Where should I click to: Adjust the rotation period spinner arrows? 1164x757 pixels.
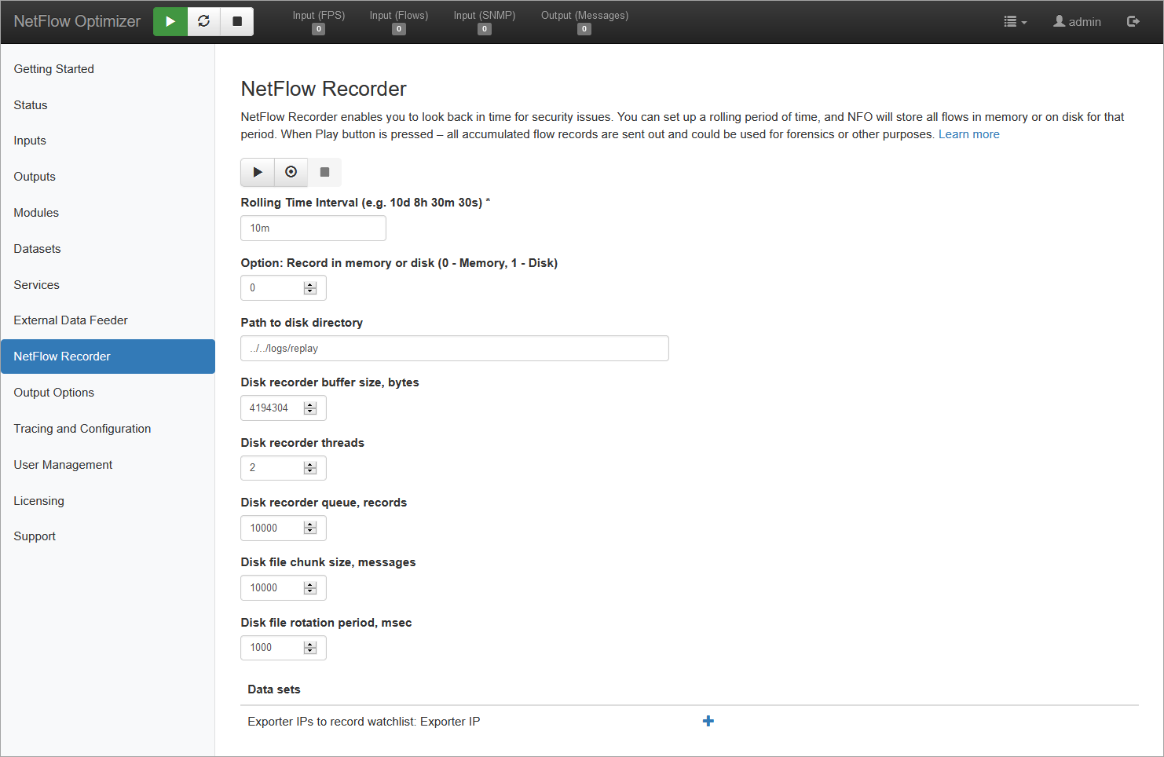pyautogui.click(x=310, y=648)
